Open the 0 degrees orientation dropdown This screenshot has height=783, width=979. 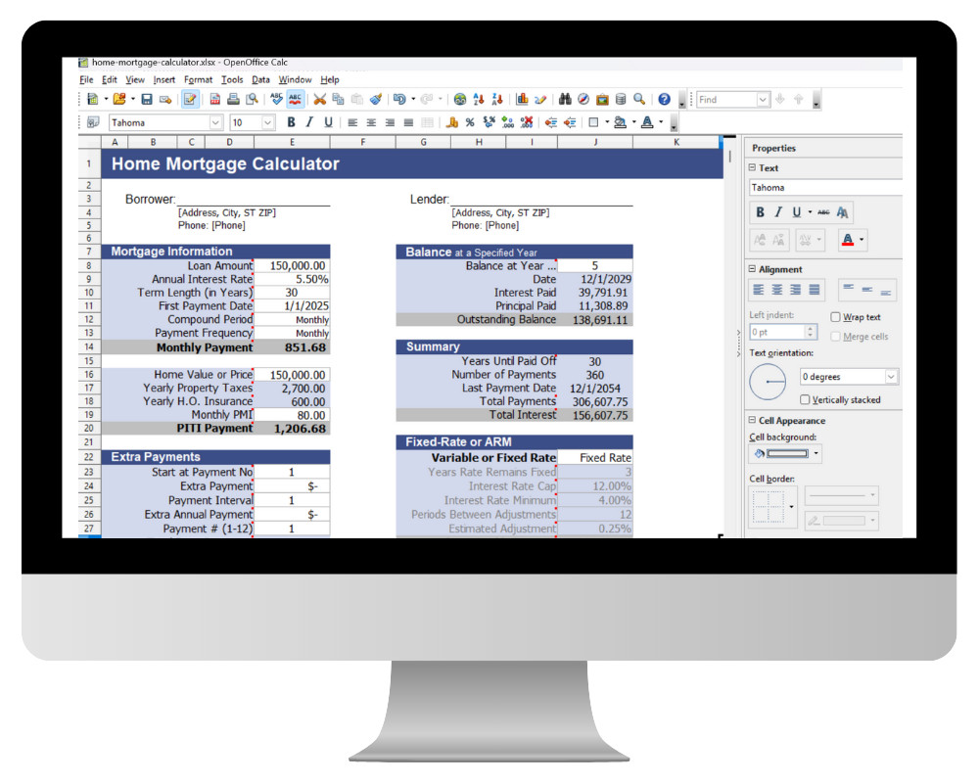(x=891, y=377)
